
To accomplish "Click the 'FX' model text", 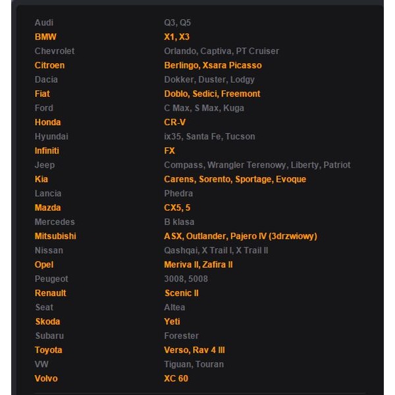I will point(169,151).
